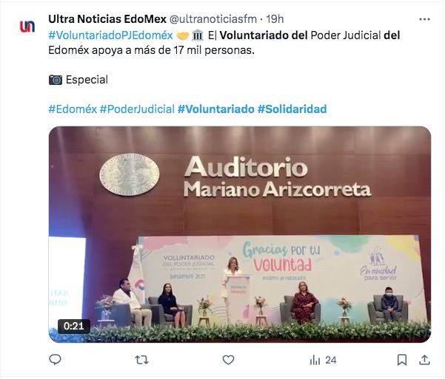This screenshot has height=379, width=445.
Task: Open hashtag #Solidaridad
Action: (292, 109)
